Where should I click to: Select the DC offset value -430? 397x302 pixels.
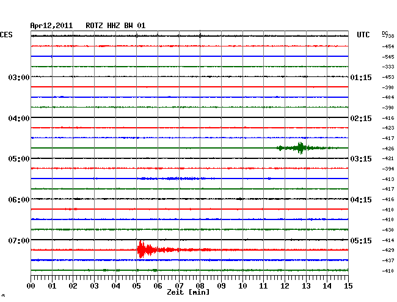388,230
